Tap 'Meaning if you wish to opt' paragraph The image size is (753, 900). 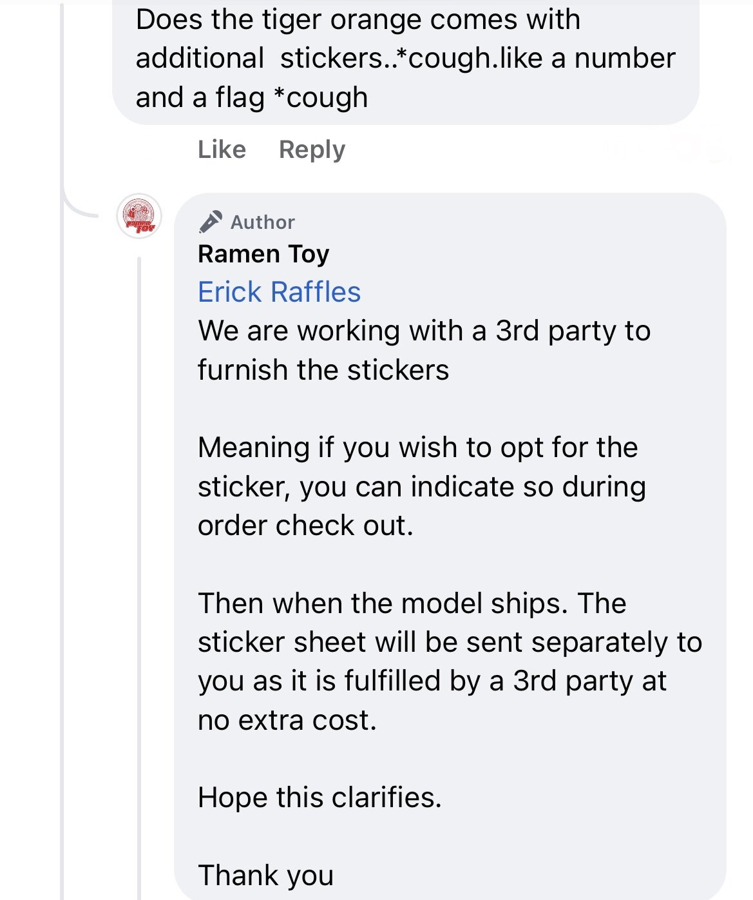(x=417, y=447)
